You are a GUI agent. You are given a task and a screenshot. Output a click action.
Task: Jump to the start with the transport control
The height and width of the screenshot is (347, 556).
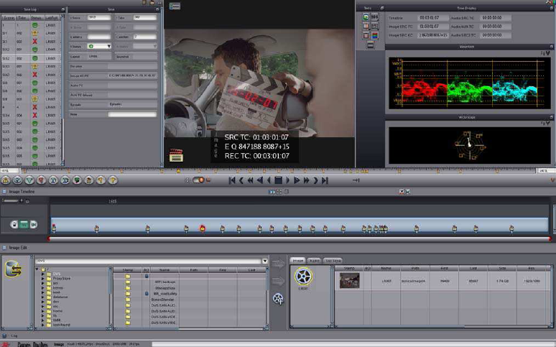pos(232,180)
